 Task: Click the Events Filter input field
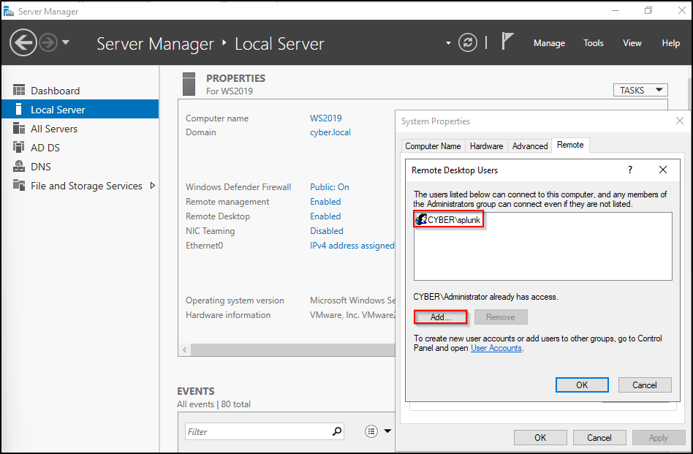[258, 431]
